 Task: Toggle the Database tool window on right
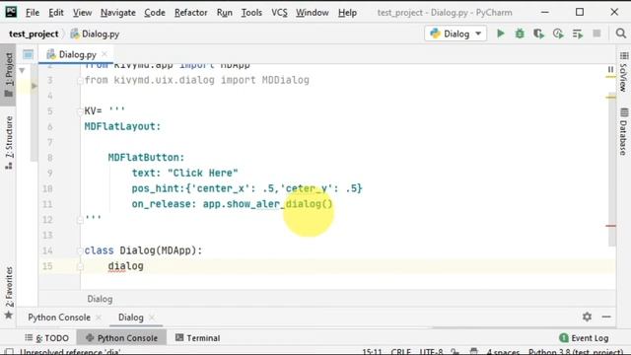(x=623, y=132)
